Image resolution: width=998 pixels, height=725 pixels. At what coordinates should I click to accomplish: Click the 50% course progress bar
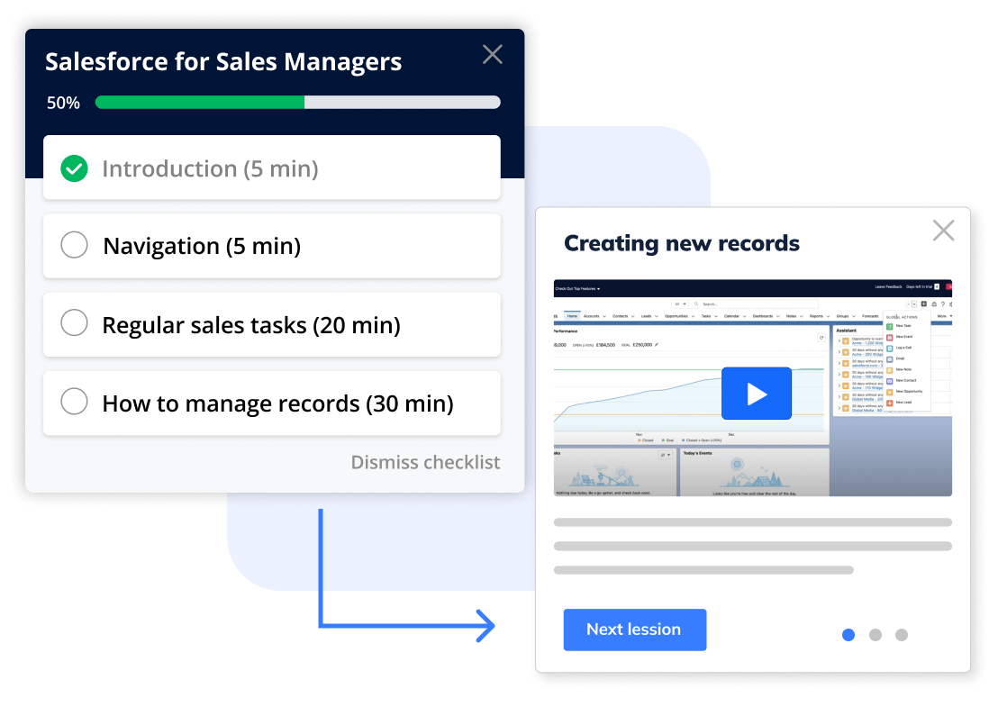point(297,102)
